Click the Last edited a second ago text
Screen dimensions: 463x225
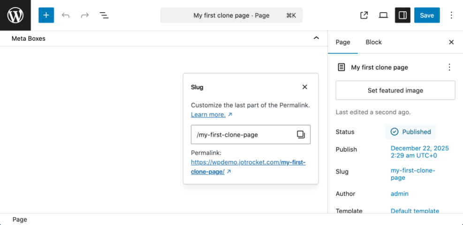(x=373, y=112)
